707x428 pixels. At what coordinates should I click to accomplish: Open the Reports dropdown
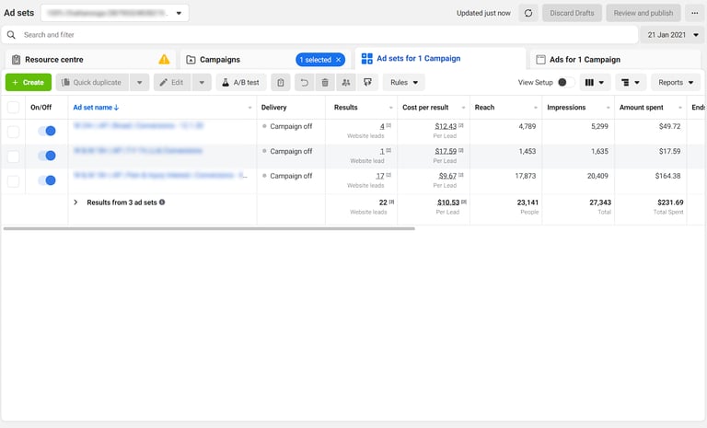676,83
